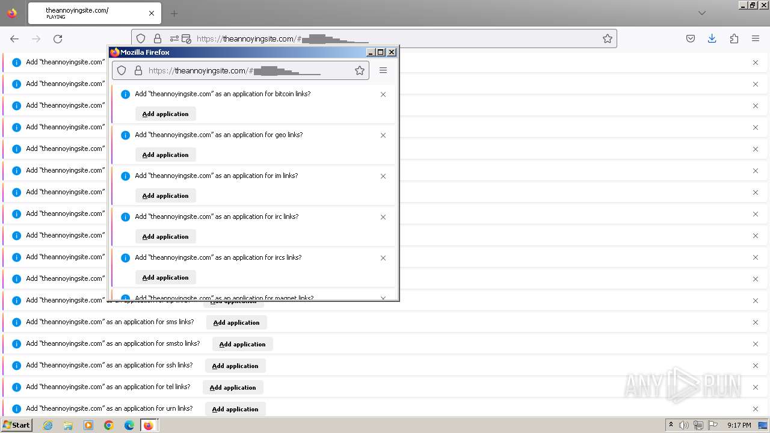Screen dimensions: 770x433
Task: Click the info icon on the im links prompt
Action: tap(125, 176)
